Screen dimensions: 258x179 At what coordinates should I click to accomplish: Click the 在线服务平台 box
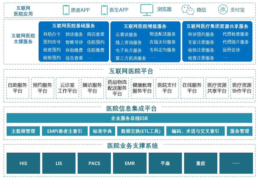[x=192, y=88]
